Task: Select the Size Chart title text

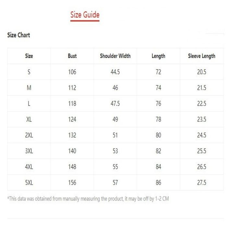Action: pyautogui.click(x=18, y=35)
